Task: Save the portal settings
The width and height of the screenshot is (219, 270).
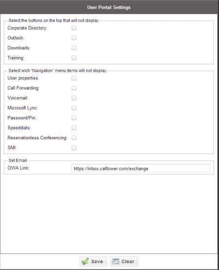Action: (93, 261)
